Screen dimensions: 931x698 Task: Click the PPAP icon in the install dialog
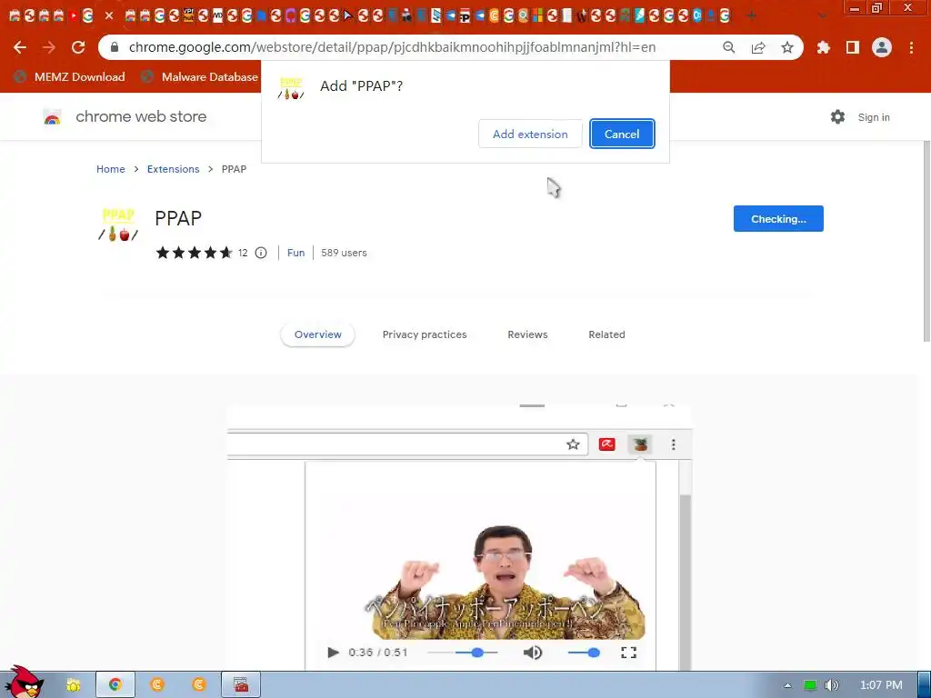point(291,88)
